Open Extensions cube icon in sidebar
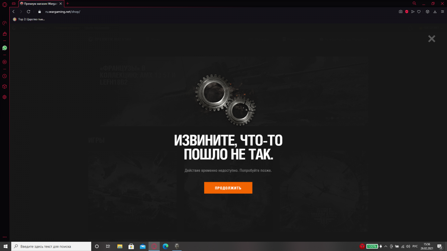447x251 pixels. (4, 87)
